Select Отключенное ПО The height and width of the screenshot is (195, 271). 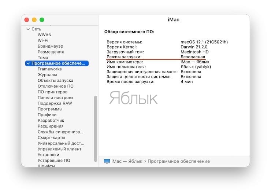coord(56,86)
